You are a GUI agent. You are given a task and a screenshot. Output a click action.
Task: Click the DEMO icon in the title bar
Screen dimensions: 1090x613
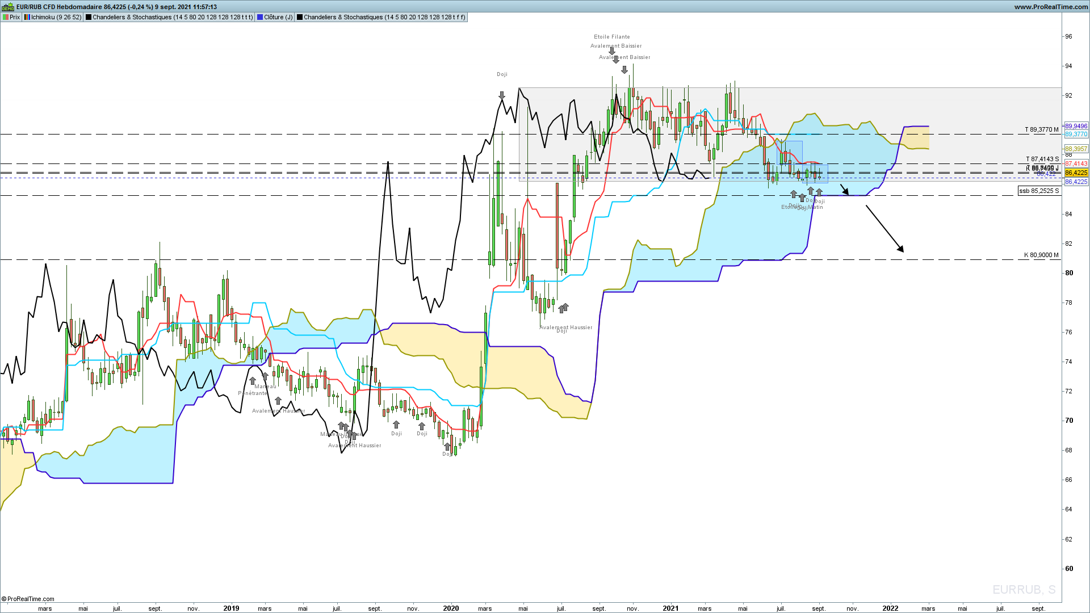(8, 7)
